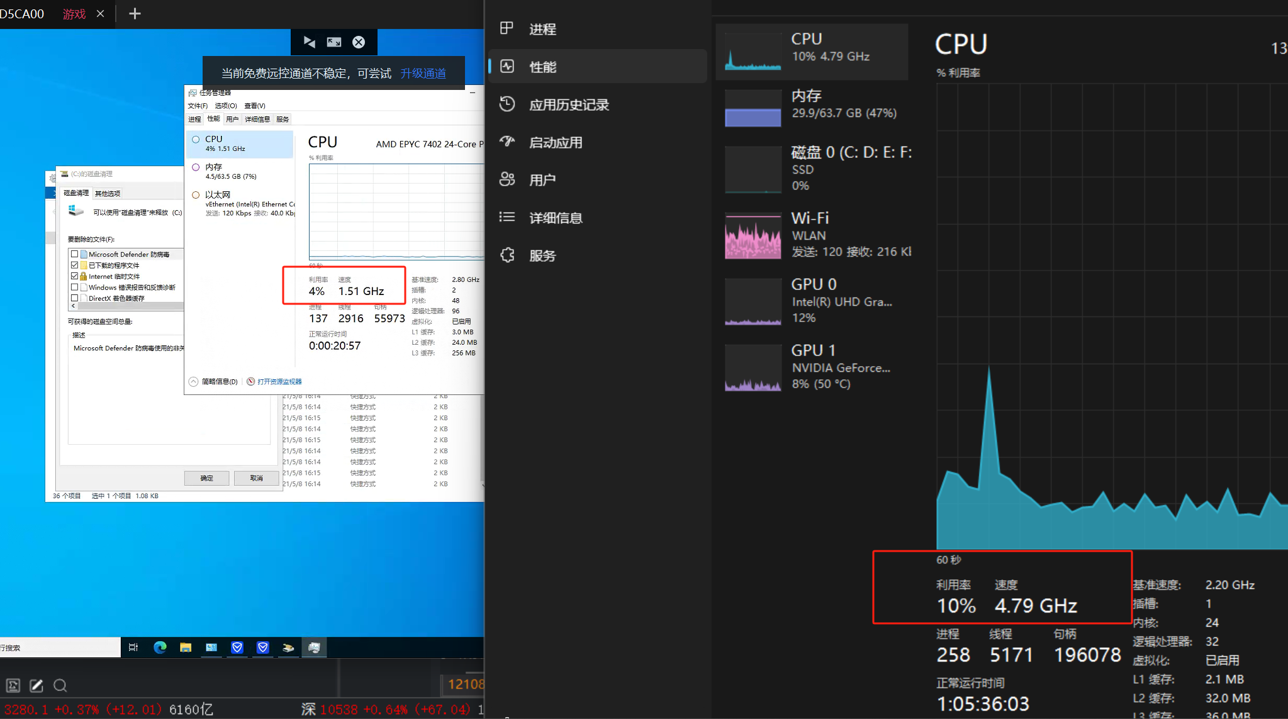Check DirectX 着色器缓存
Screen dimensions: 1288x719
pos(75,298)
